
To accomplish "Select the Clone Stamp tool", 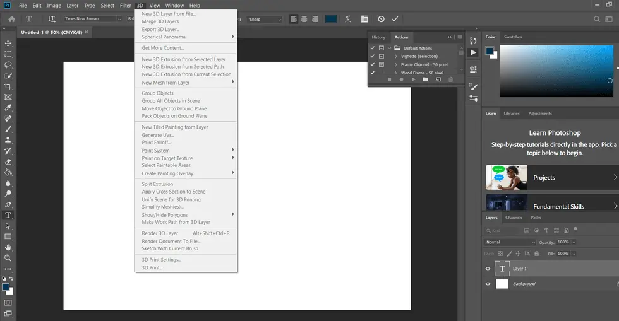I will click(8, 140).
